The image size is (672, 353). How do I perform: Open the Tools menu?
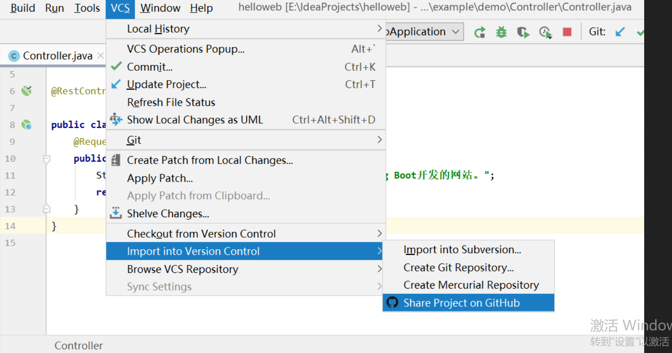pos(87,8)
